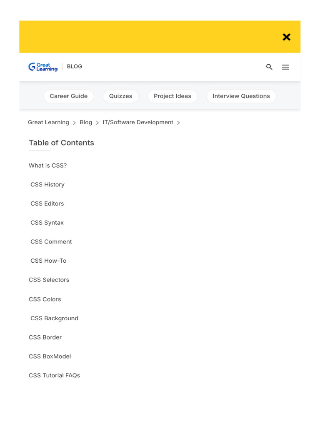Image resolution: width=320 pixels, height=427 pixels.
Task: Open IT/Software Development breadcrumb
Action: point(138,122)
